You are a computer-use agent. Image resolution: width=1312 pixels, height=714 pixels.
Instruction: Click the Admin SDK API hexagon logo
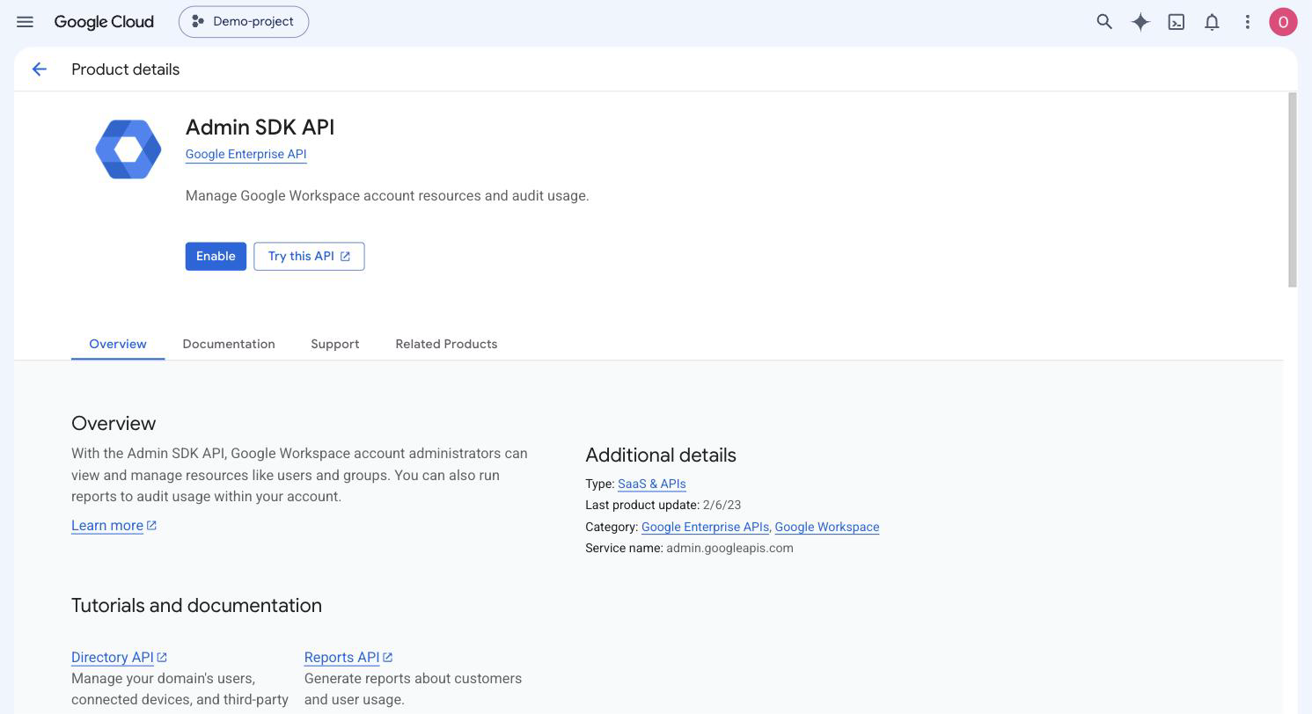click(x=128, y=149)
